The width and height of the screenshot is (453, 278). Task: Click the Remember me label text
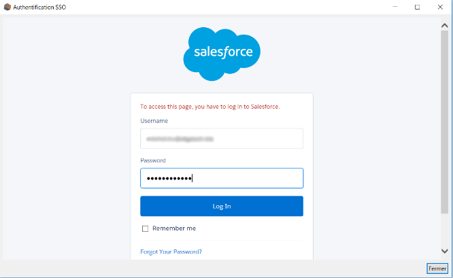click(x=174, y=228)
